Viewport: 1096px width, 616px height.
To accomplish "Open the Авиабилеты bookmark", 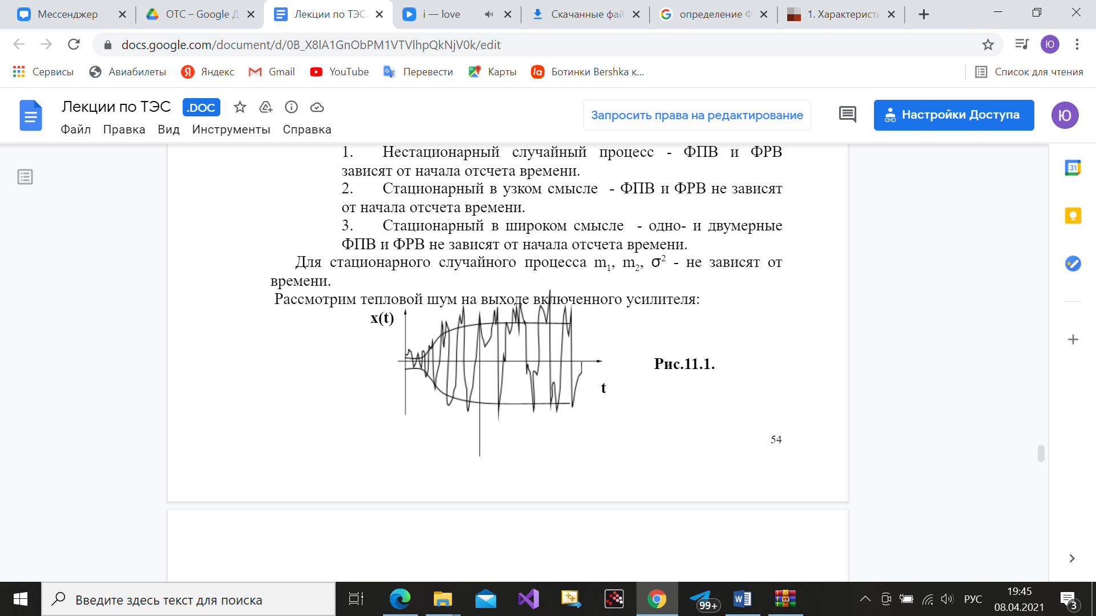I will point(128,72).
